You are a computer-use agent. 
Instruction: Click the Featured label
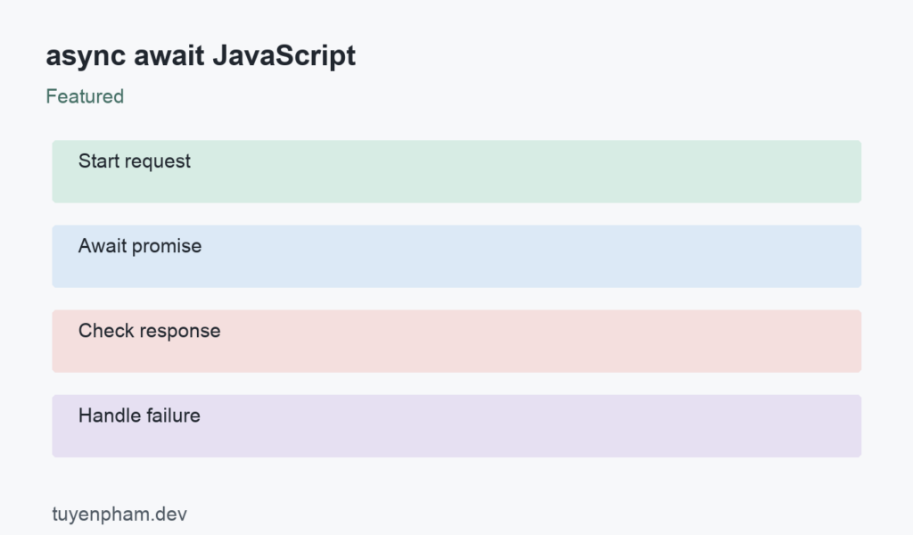pyautogui.click(x=85, y=96)
